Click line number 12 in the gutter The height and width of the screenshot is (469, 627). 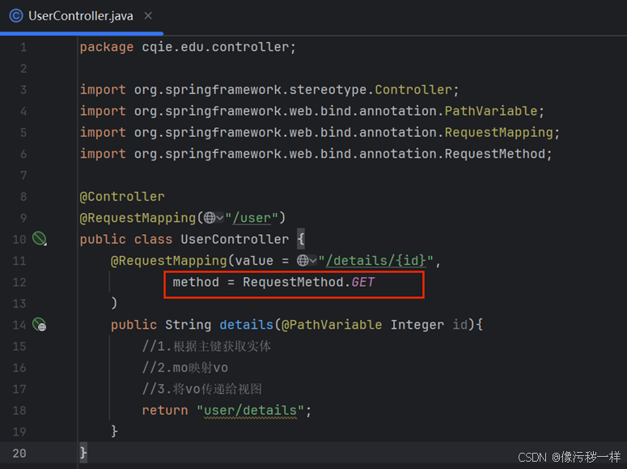[x=19, y=282]
